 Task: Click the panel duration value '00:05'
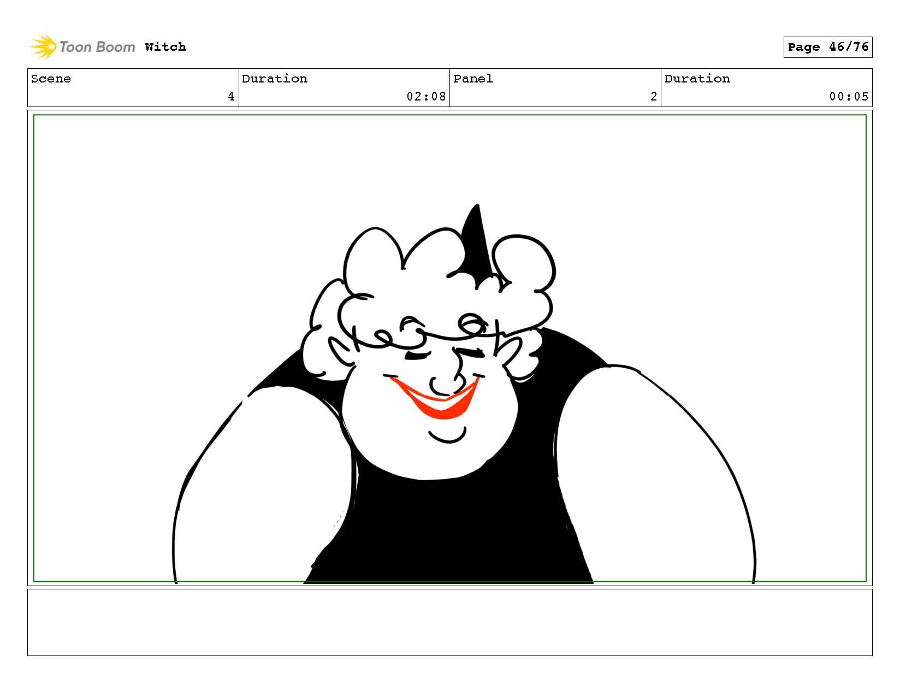pos(849,97)
